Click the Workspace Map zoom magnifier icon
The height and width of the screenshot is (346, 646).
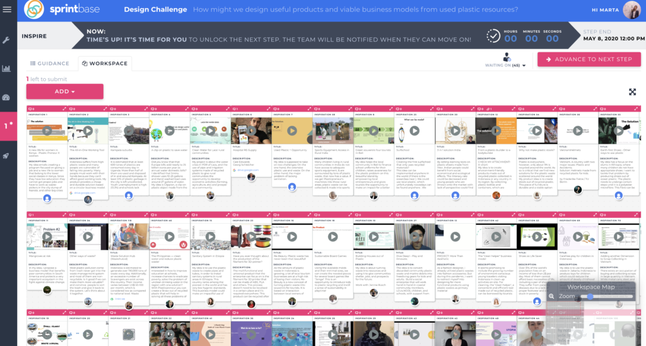(551, 296)
